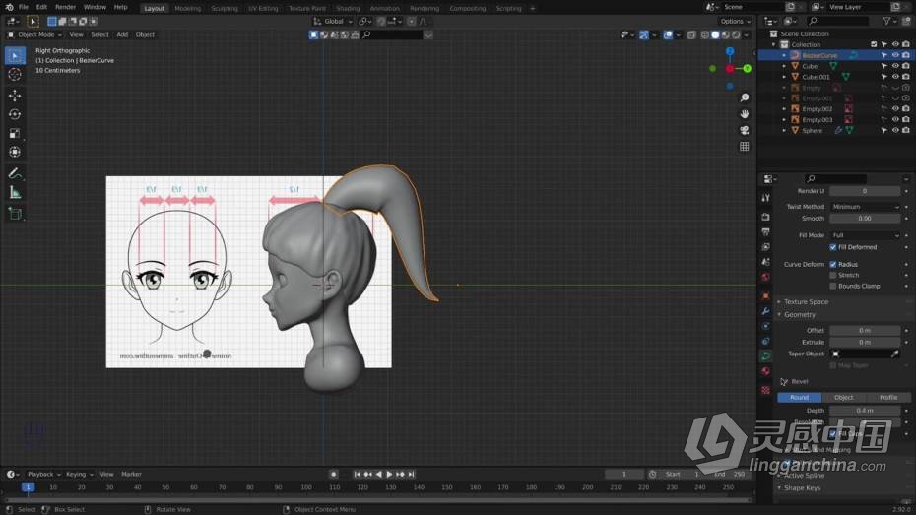
Task: Open the Keying menu in timeline
Action: [x=79, y=474]
